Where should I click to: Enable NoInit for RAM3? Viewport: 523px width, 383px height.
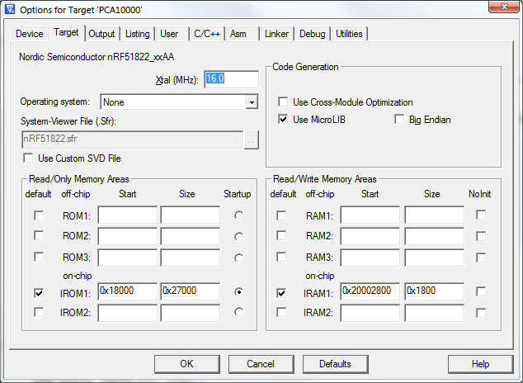[x=481, y=258]
